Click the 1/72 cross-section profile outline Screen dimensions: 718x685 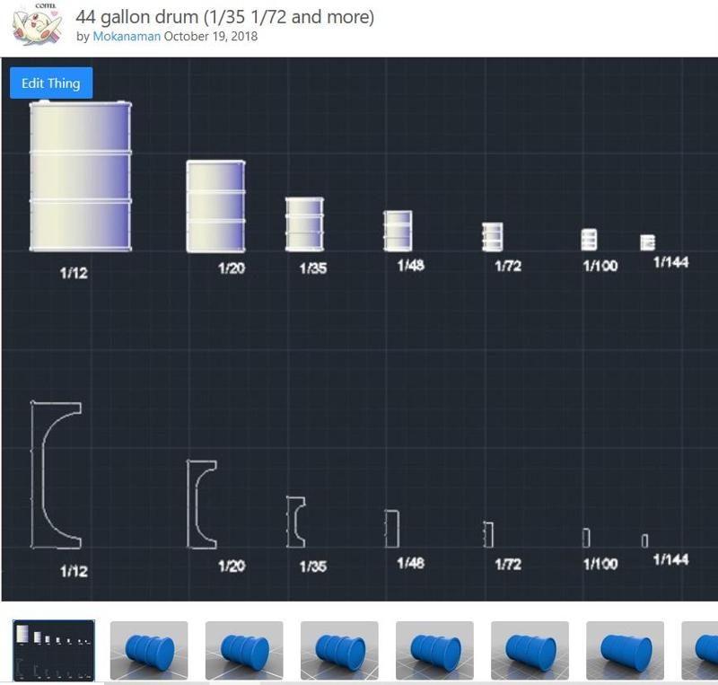(x=488, y=534)
